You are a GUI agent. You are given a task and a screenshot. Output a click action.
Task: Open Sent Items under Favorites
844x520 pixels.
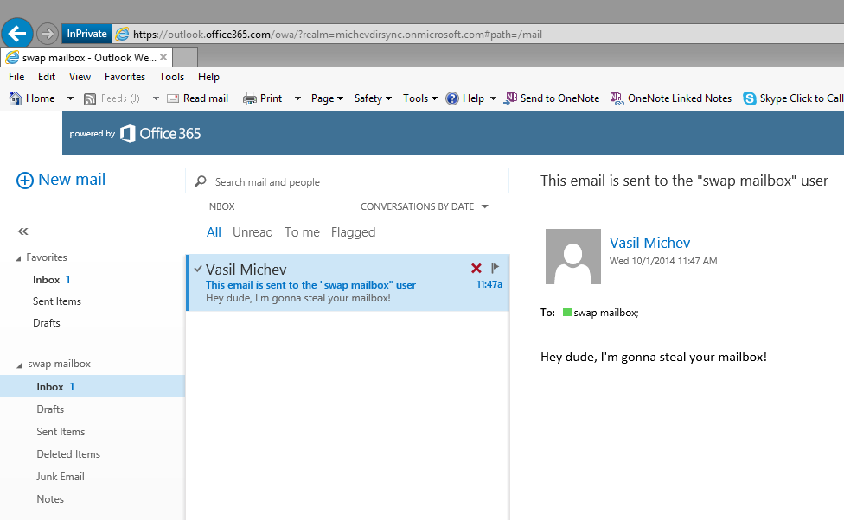point(56,301)
